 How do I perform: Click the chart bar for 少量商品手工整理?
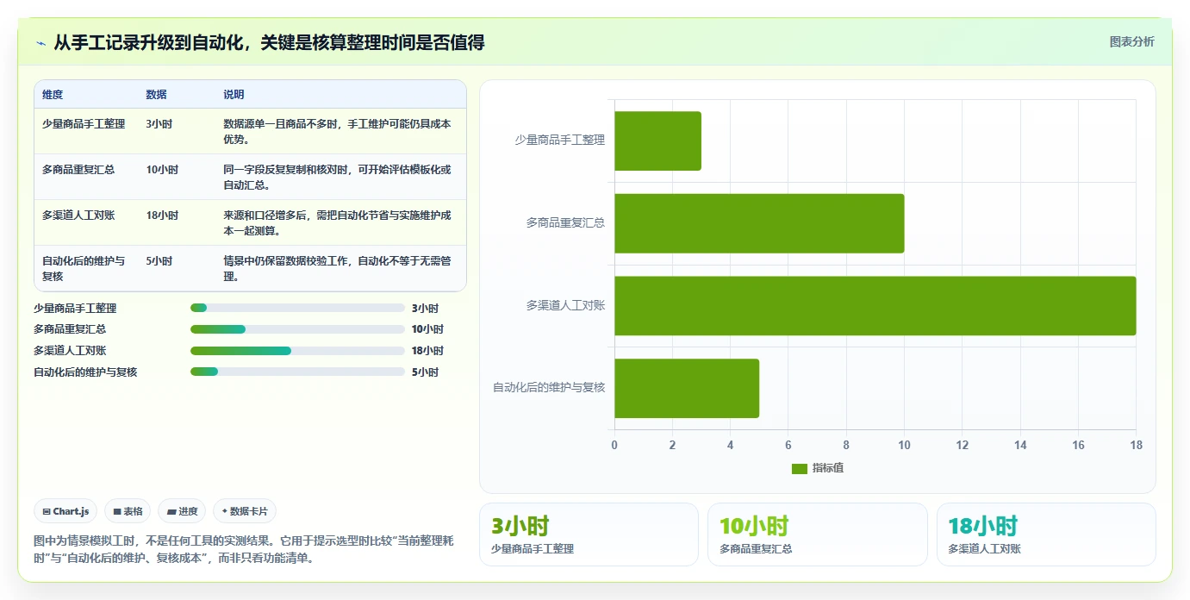point(657,141)
